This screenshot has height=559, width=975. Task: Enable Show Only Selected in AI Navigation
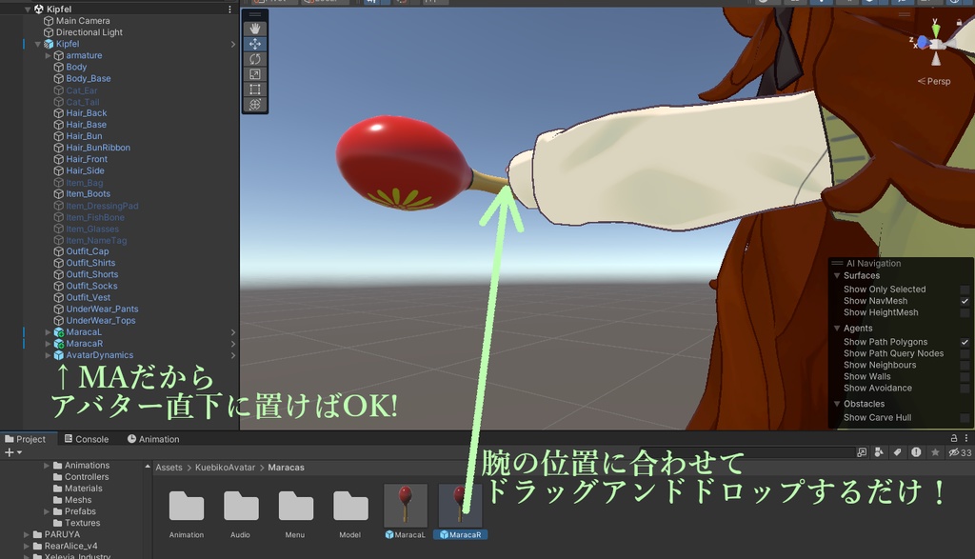click(965, 289)
